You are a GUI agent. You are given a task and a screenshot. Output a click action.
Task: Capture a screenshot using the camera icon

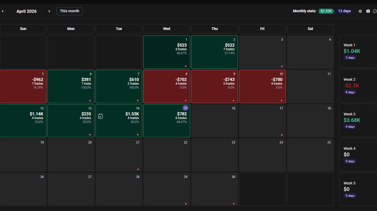click(368, 11)
